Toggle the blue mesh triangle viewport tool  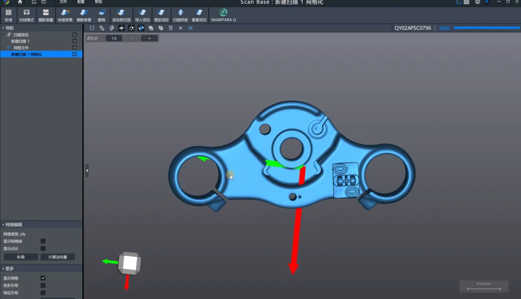point(141,28)
